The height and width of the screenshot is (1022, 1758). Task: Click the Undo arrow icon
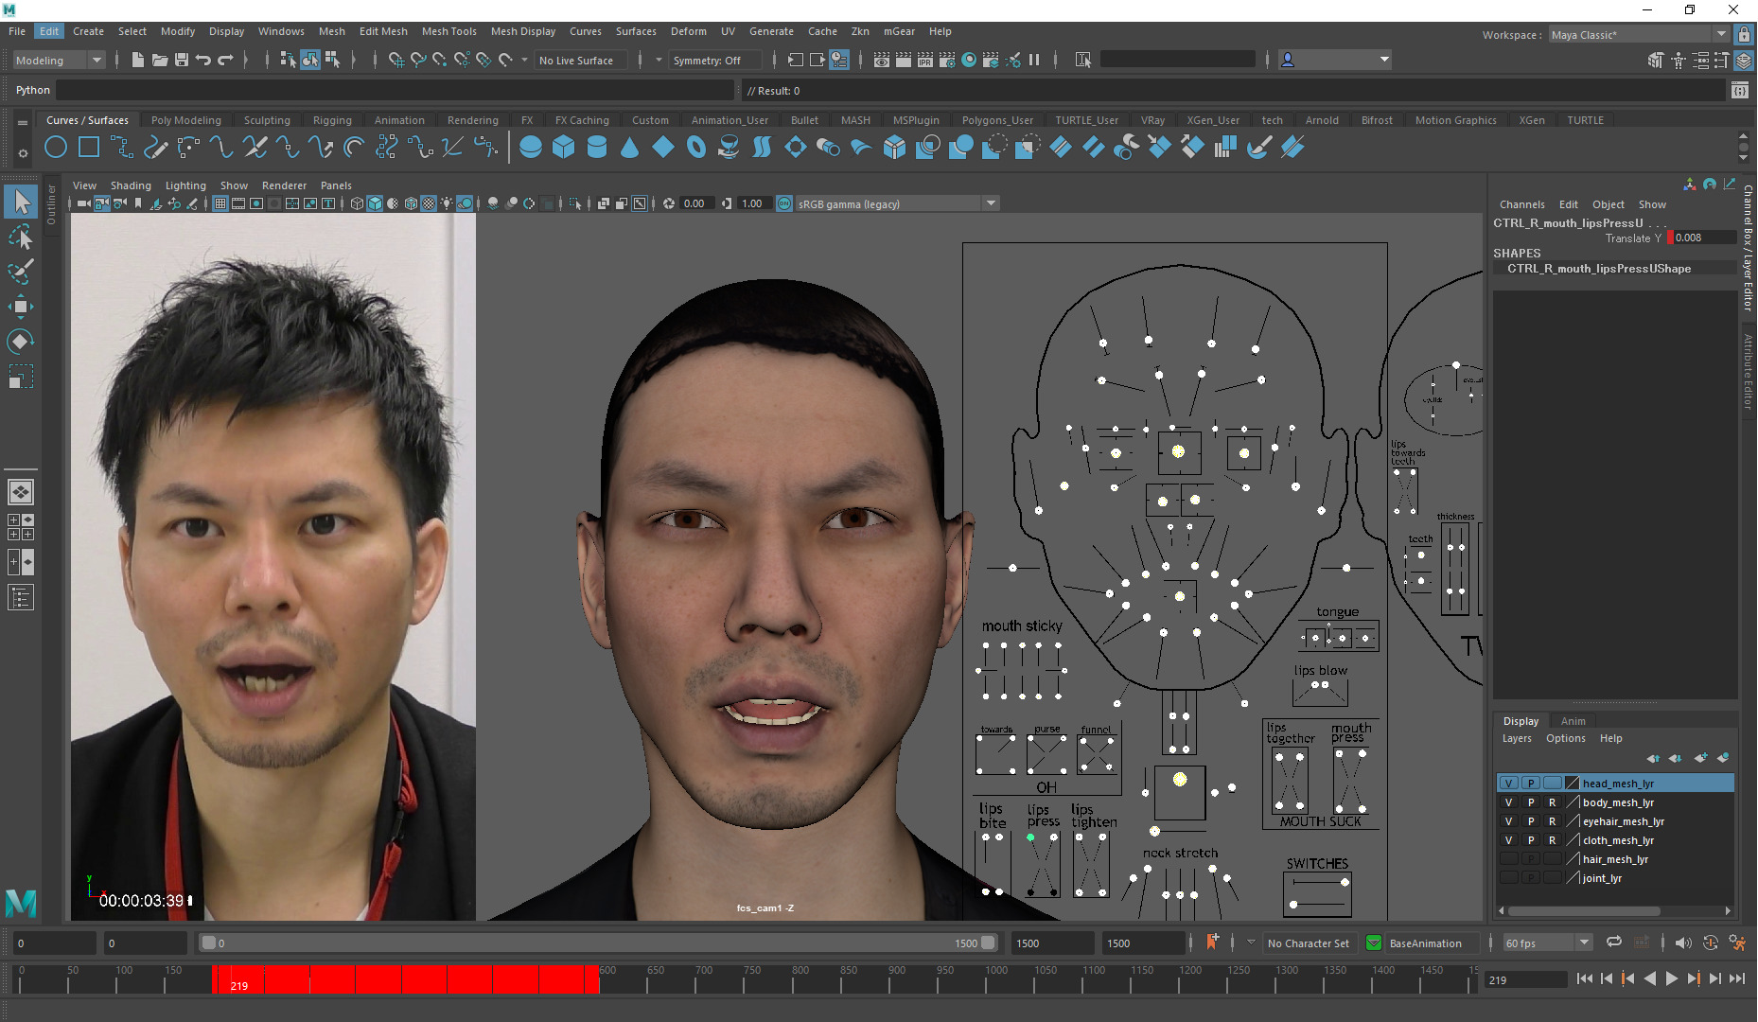pyautogui.click(x=203, y=60)
